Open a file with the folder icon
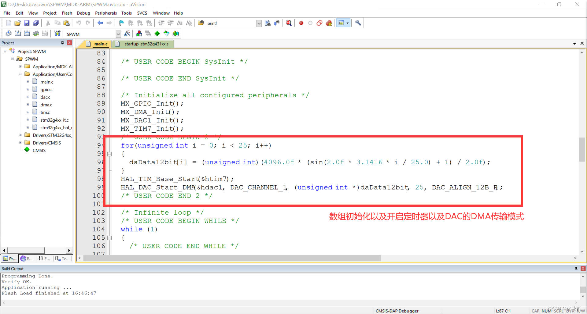Image resolution: width=587 pixels, height=314 pixels. click(18, 23)
